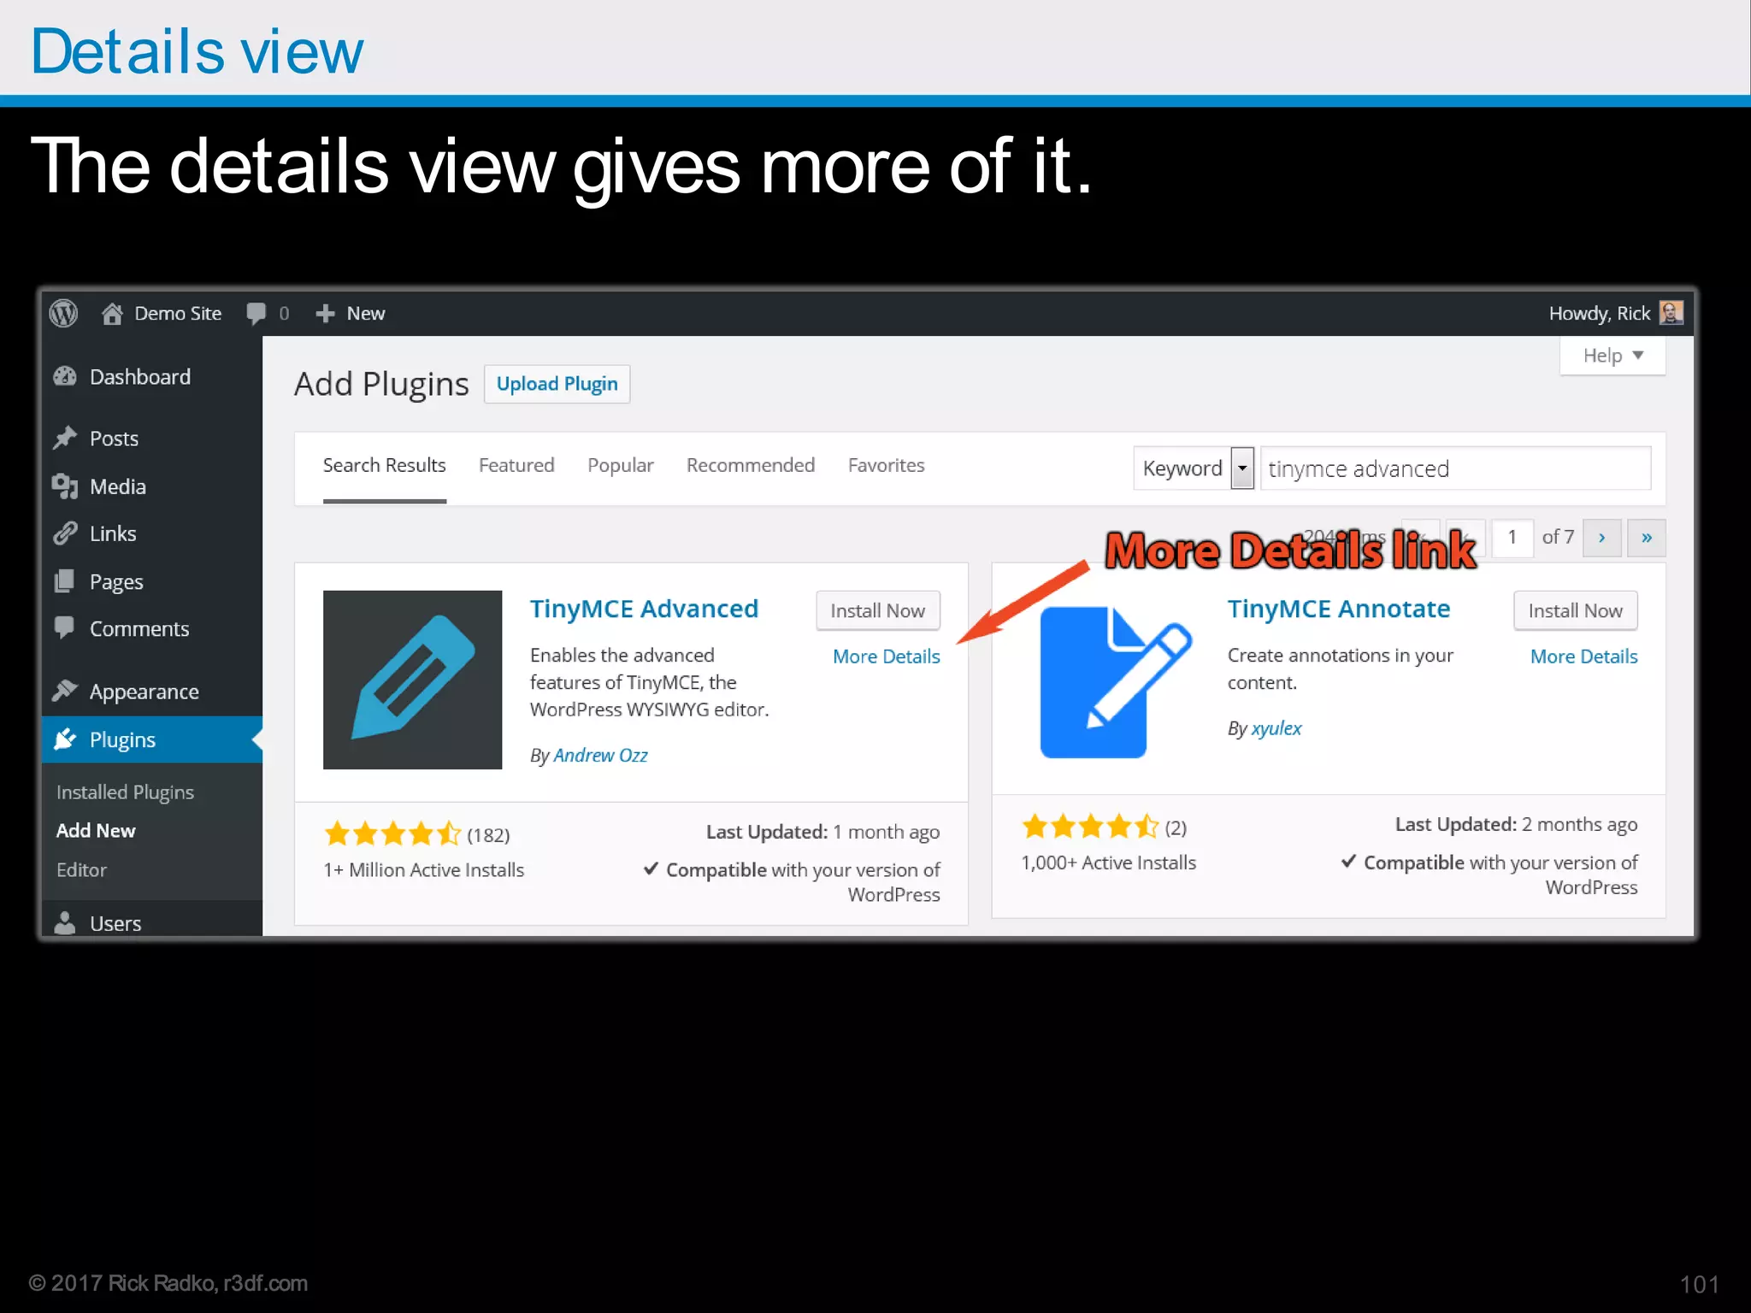Expand the Help dropdown

(1612, 356)
